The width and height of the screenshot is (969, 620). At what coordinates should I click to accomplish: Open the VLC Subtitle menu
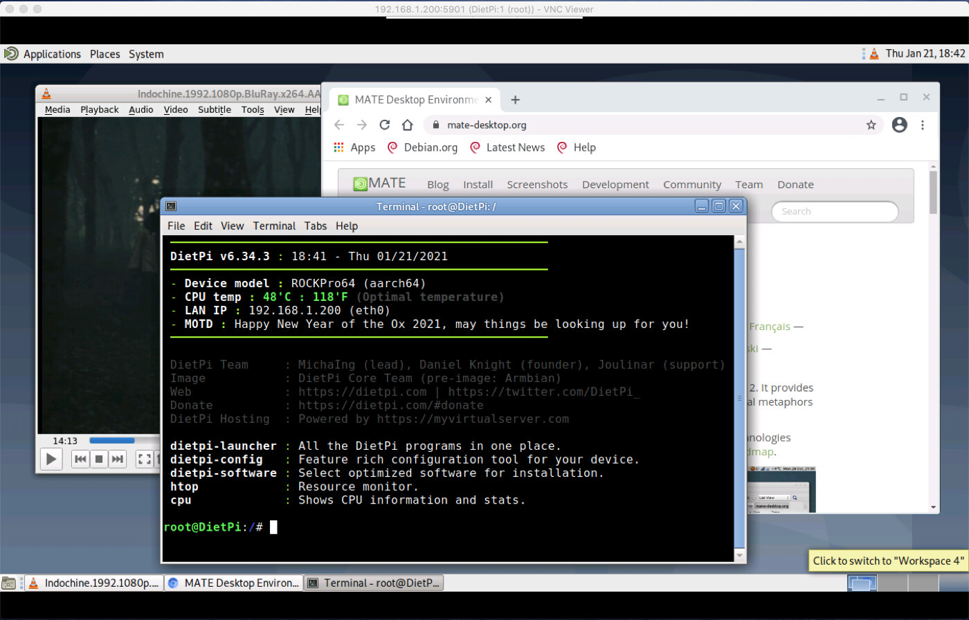pos(215,109)
